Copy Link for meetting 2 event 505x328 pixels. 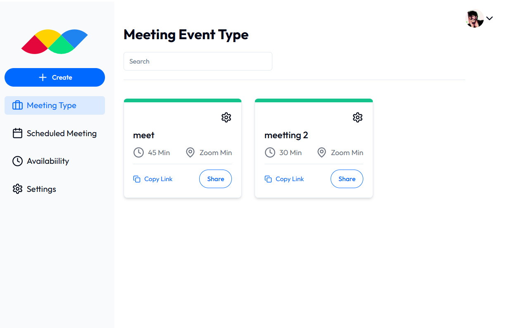[289, 179]
